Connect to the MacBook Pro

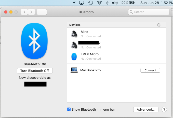150,70
